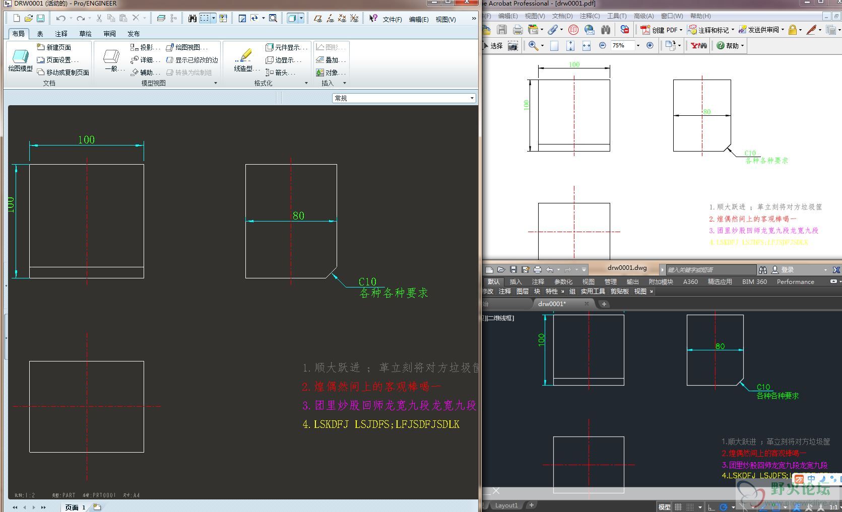Screen dimensions: 842x512
Task: Click the Save disk icon in AutoCAD
Action: coord(513,270)
